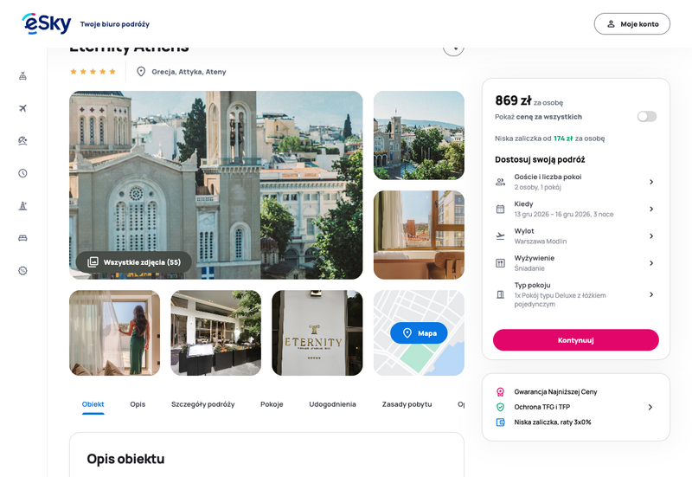
Task: Click the 'Śniadanie' meal value
Action: click(529, 268)
